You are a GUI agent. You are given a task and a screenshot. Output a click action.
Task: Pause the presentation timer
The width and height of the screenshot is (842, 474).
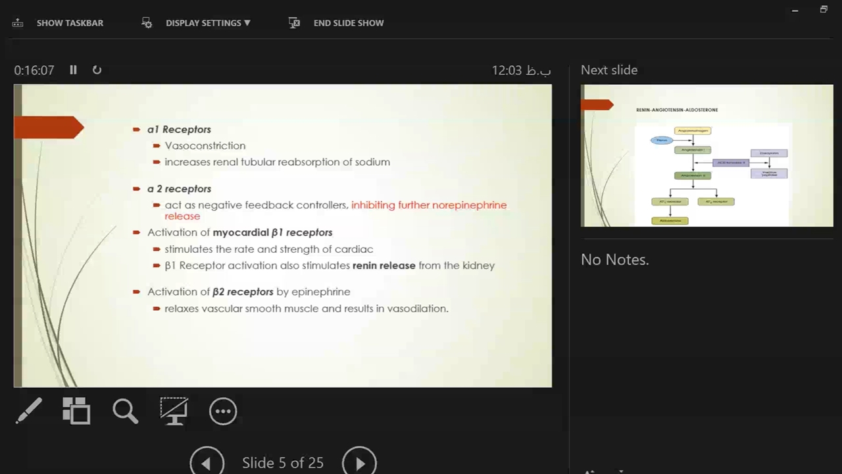[74, 70]
